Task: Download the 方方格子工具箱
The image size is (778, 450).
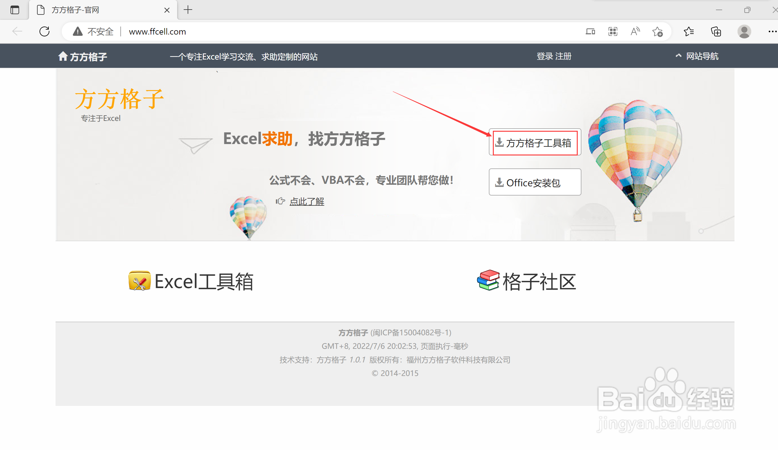Action: (535, 142)
